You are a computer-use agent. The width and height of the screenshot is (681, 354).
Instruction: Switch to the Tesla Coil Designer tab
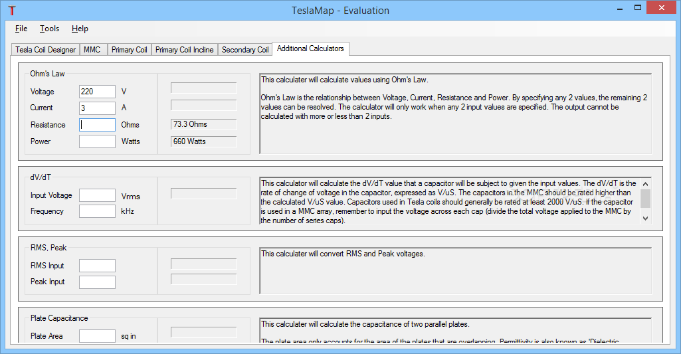click(46, 50)
